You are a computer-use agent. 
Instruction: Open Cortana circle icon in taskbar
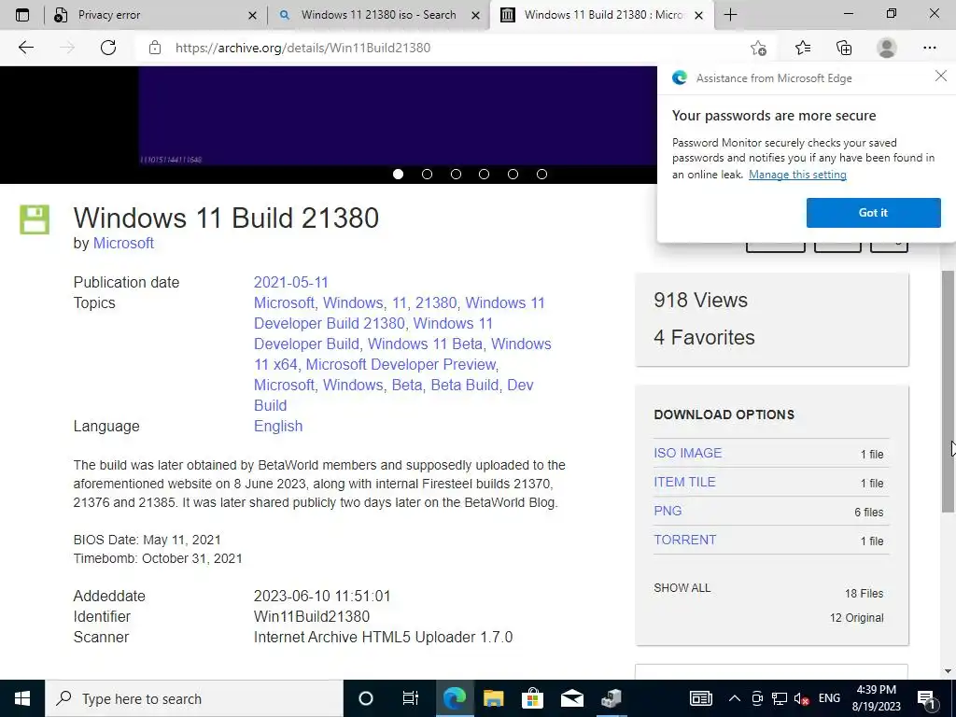tap(366, 698)
